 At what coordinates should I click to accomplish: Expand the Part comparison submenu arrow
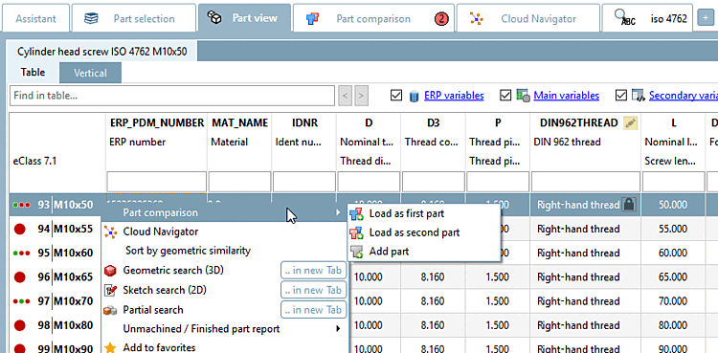(x=338, y=212)
